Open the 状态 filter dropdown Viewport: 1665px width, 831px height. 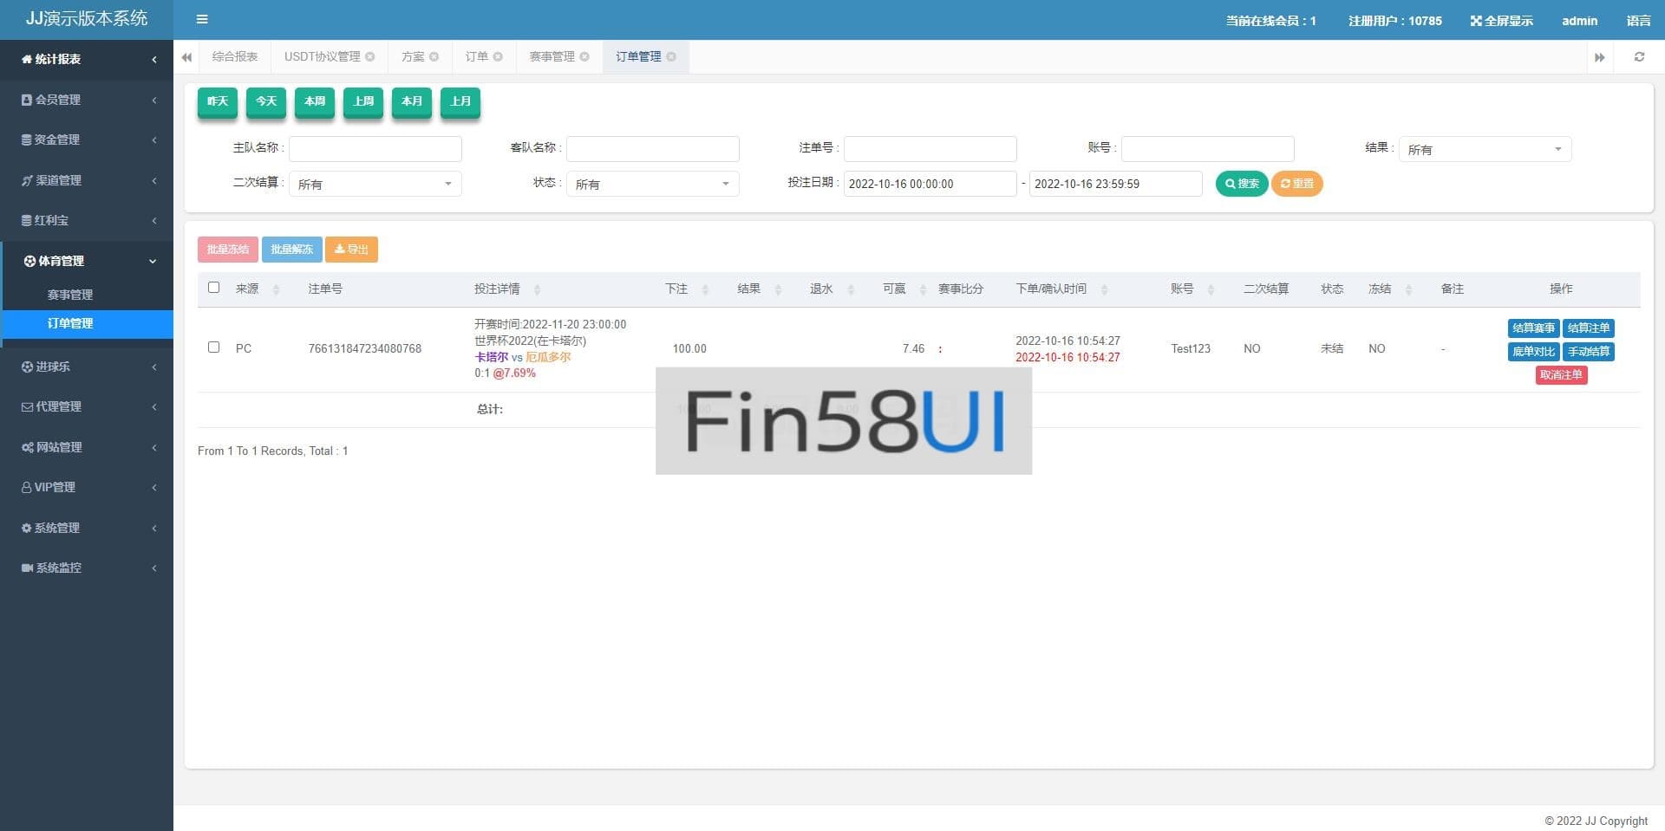click(x=652, y=184)
